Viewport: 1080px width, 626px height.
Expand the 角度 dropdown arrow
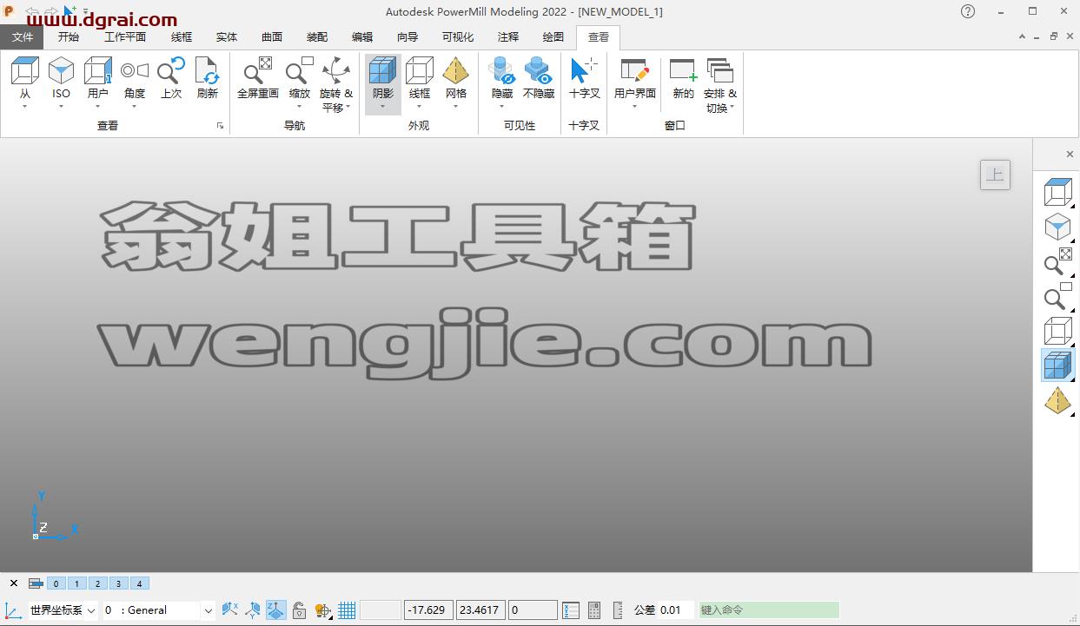(134, 107)
